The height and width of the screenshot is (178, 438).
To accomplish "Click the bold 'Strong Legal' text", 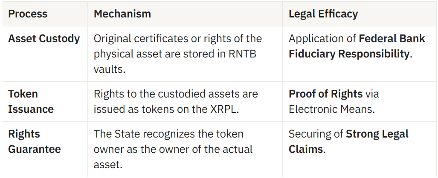I will (377, 134).
